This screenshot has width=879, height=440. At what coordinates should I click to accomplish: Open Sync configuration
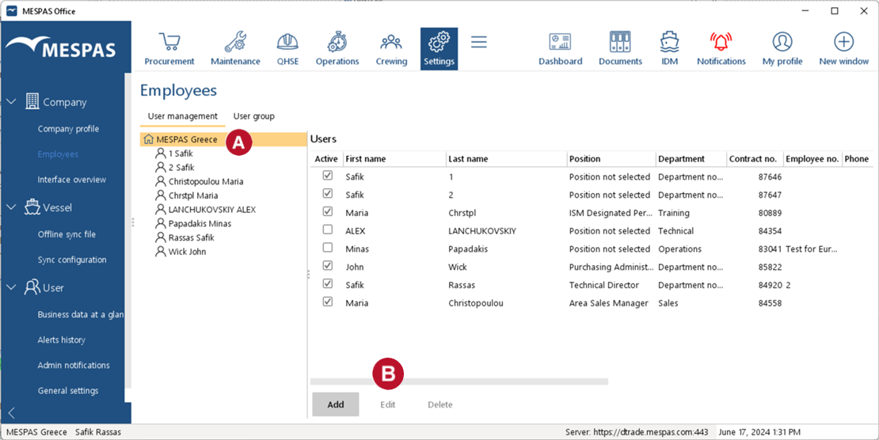tap(72, 260)
